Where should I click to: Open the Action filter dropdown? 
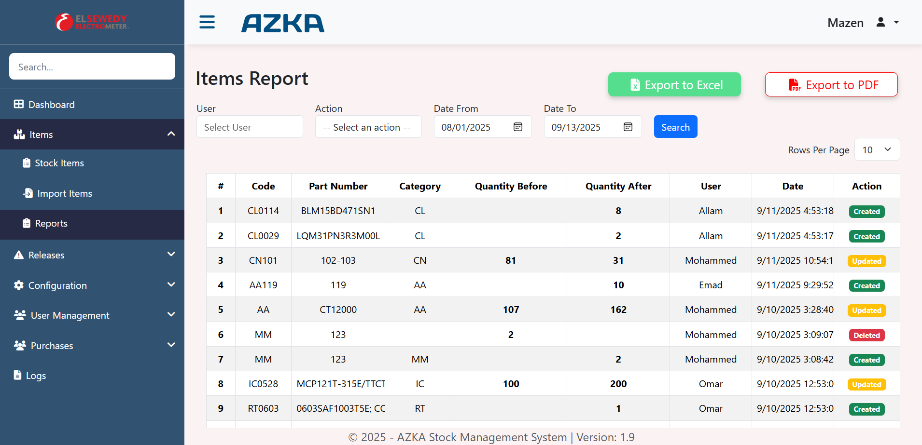(x=368, y=127)
